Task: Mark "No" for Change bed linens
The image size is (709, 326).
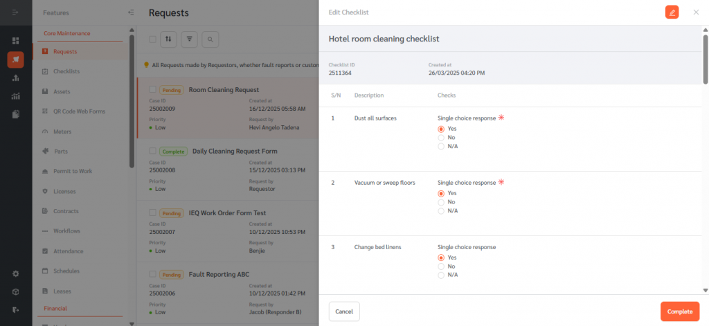Action: 441,266
